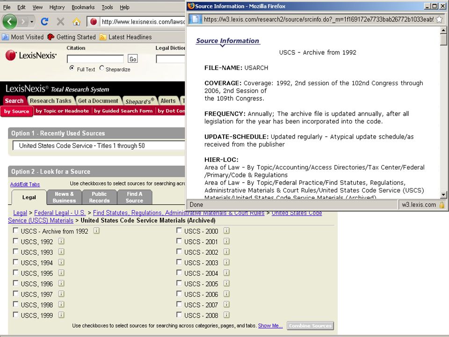Click the page icon in the popup address bar

[x=195, y=20]
